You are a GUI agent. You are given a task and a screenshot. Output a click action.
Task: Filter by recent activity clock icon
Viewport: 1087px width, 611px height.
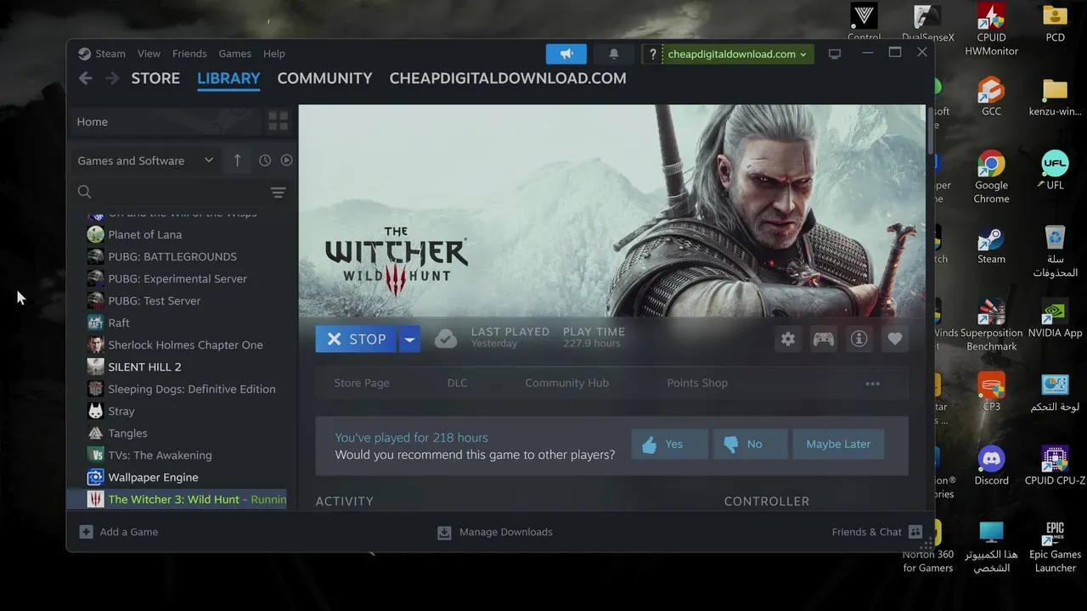265,160
